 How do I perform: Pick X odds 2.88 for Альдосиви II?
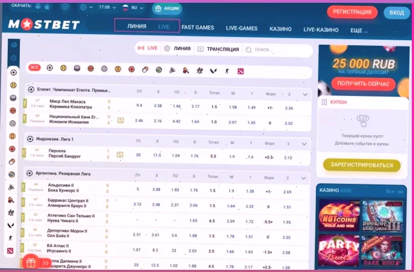(x=156, y=189)
